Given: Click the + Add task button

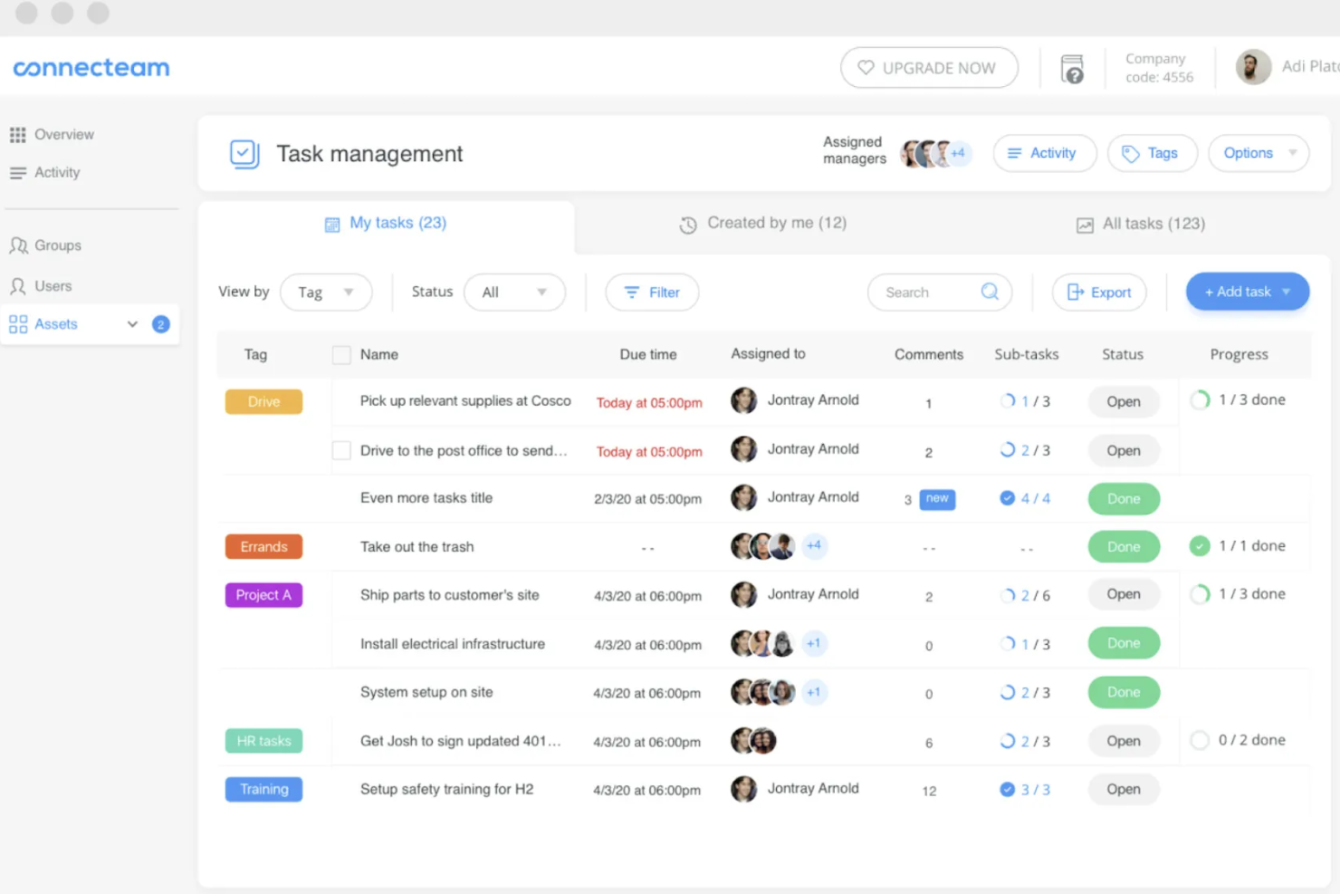Looking at the screenshot, I should (x=1248, y=292).
